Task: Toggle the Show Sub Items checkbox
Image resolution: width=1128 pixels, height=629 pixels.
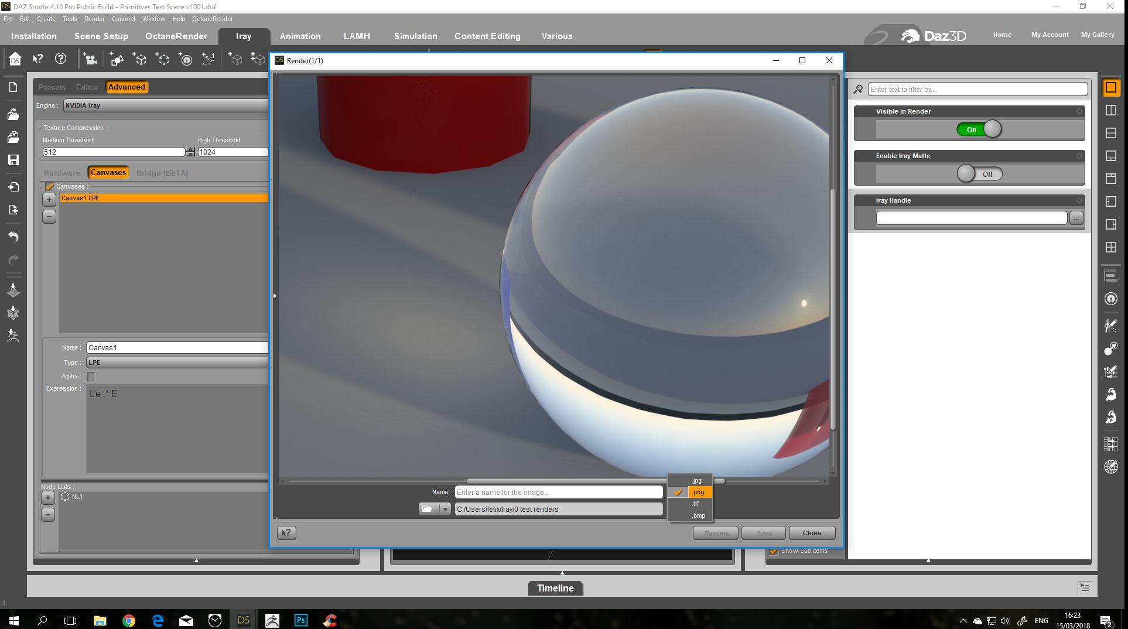Action: [774, 551]
